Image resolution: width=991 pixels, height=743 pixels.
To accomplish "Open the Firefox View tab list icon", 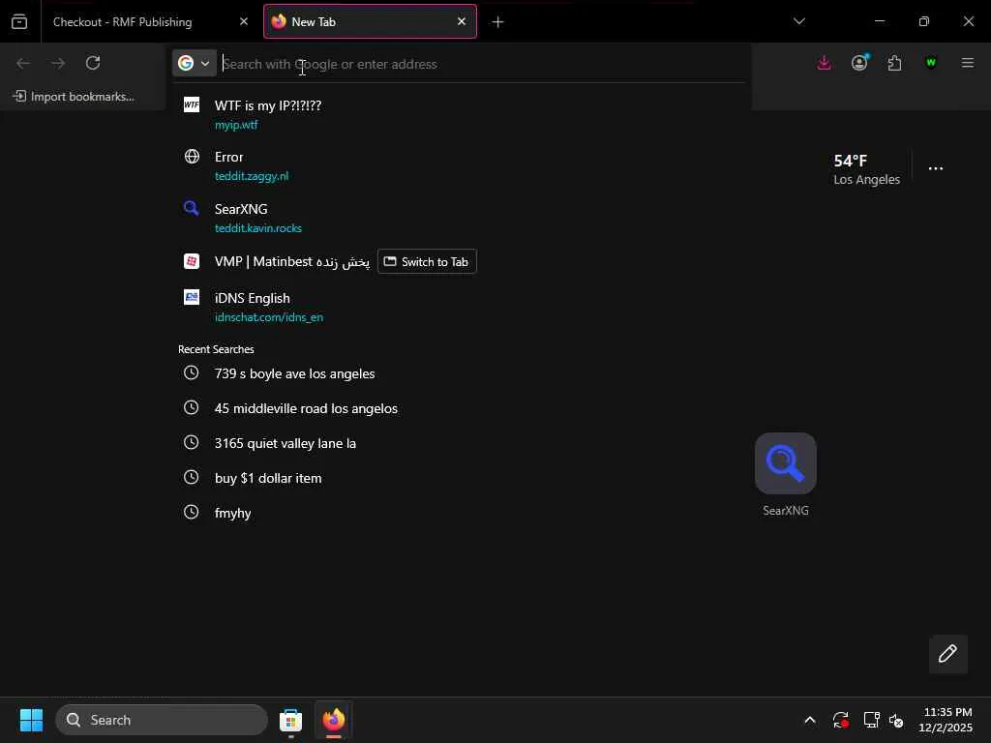I will [x=19, y=21].
